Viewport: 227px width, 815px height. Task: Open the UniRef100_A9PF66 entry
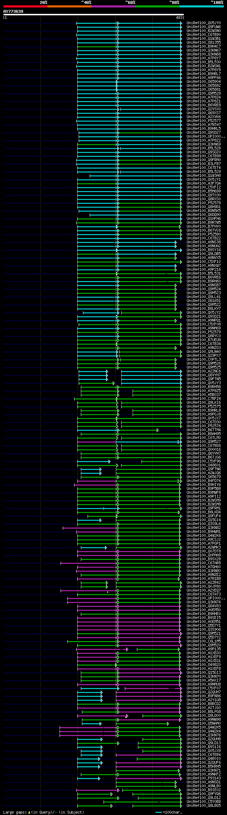(x=204, y=78)
